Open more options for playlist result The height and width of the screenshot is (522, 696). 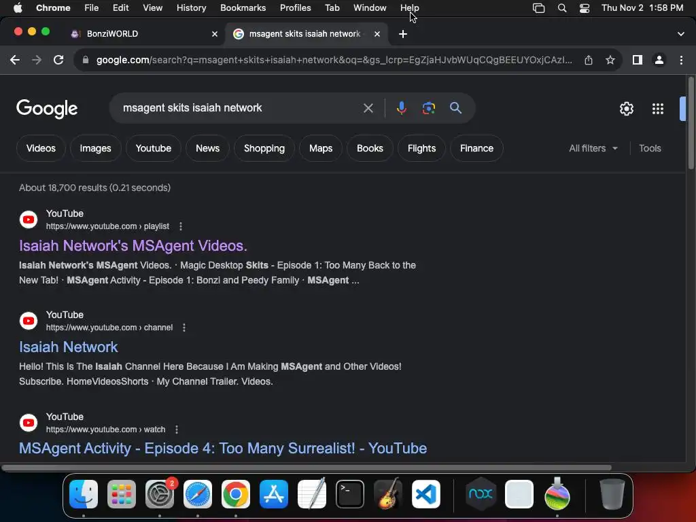click(x=181, y=226)
